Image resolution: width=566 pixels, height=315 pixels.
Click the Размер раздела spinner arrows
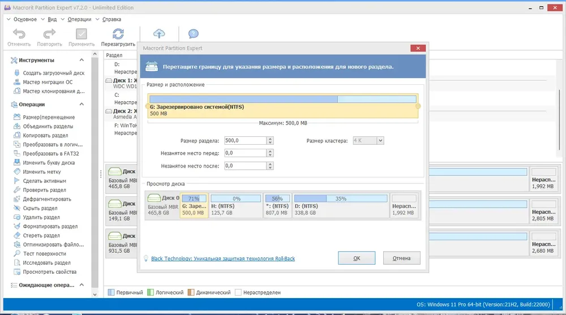(270, 141)
